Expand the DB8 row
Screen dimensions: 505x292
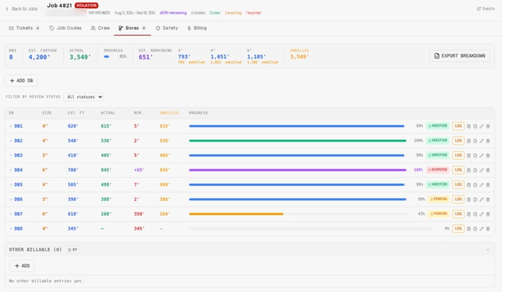tap(11, 228)
